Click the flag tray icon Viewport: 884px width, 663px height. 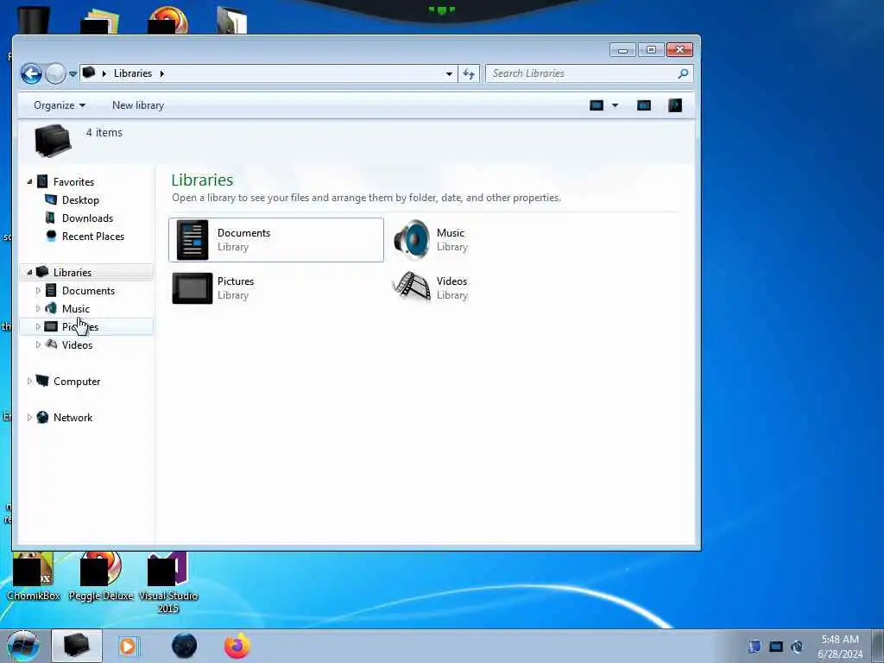pos(755,647)
